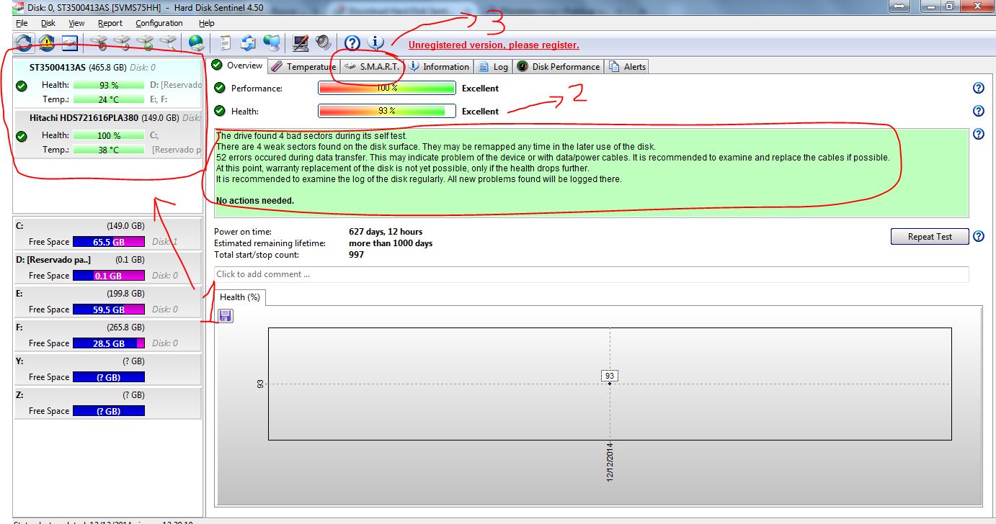
Task: Click the 'more than 1000 days' value
Action: pyautogui.click(x=391, y=243)
